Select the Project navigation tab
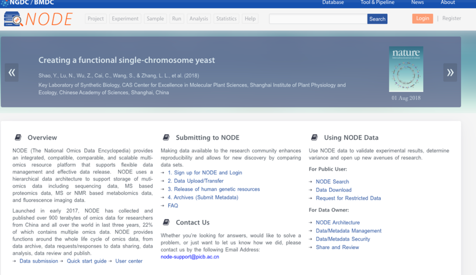 96,19
